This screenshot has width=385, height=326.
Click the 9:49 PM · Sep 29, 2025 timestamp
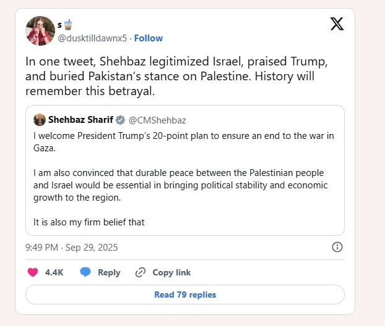pyautogui.click(x=71, y=248)
